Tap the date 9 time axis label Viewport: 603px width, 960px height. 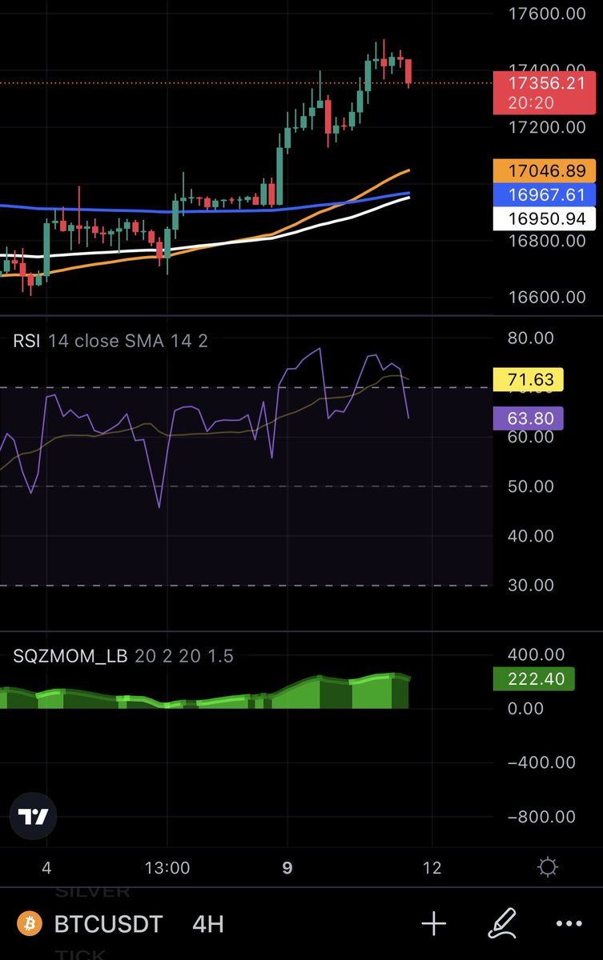click(x=287, y=867)
